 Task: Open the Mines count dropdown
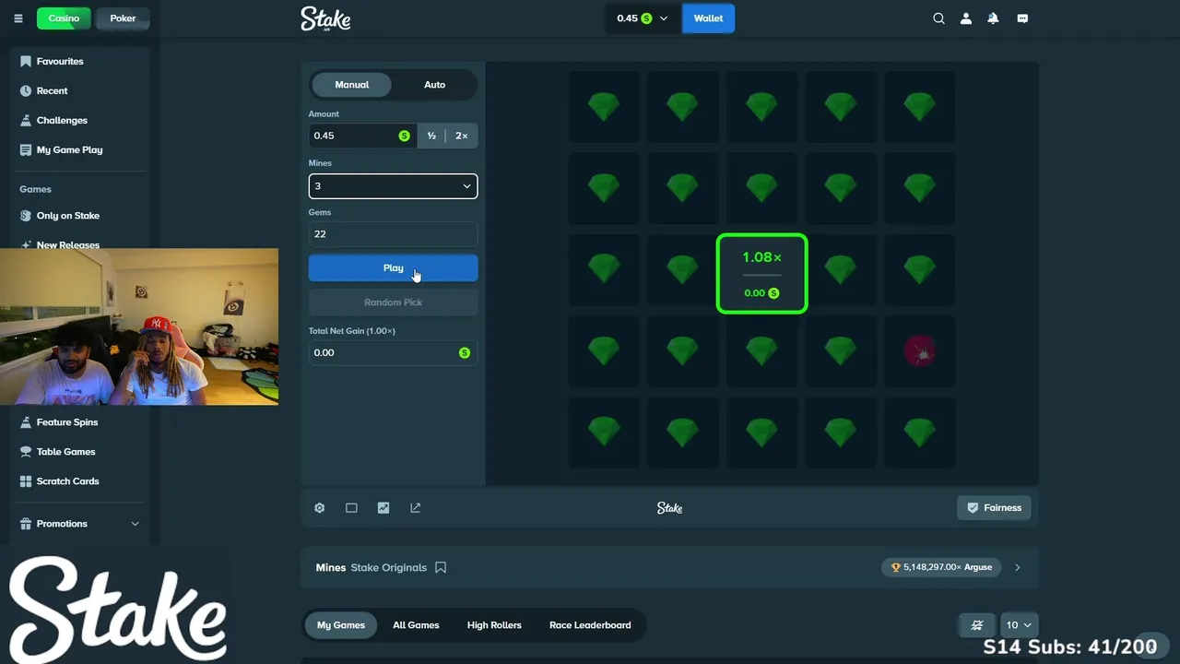click(x=393, y=186)
